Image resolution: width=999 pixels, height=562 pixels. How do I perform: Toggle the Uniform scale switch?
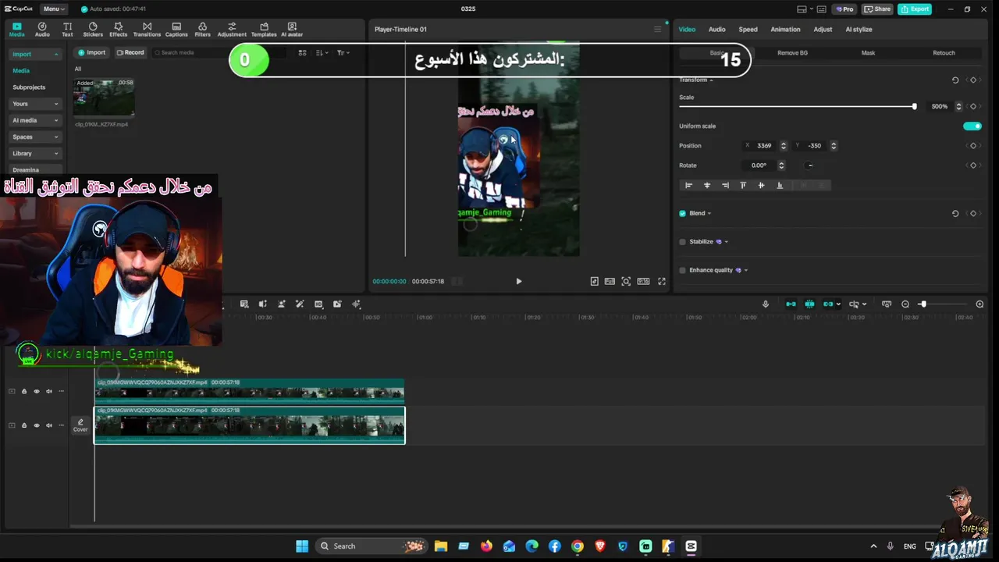click(x=972, y=126)
